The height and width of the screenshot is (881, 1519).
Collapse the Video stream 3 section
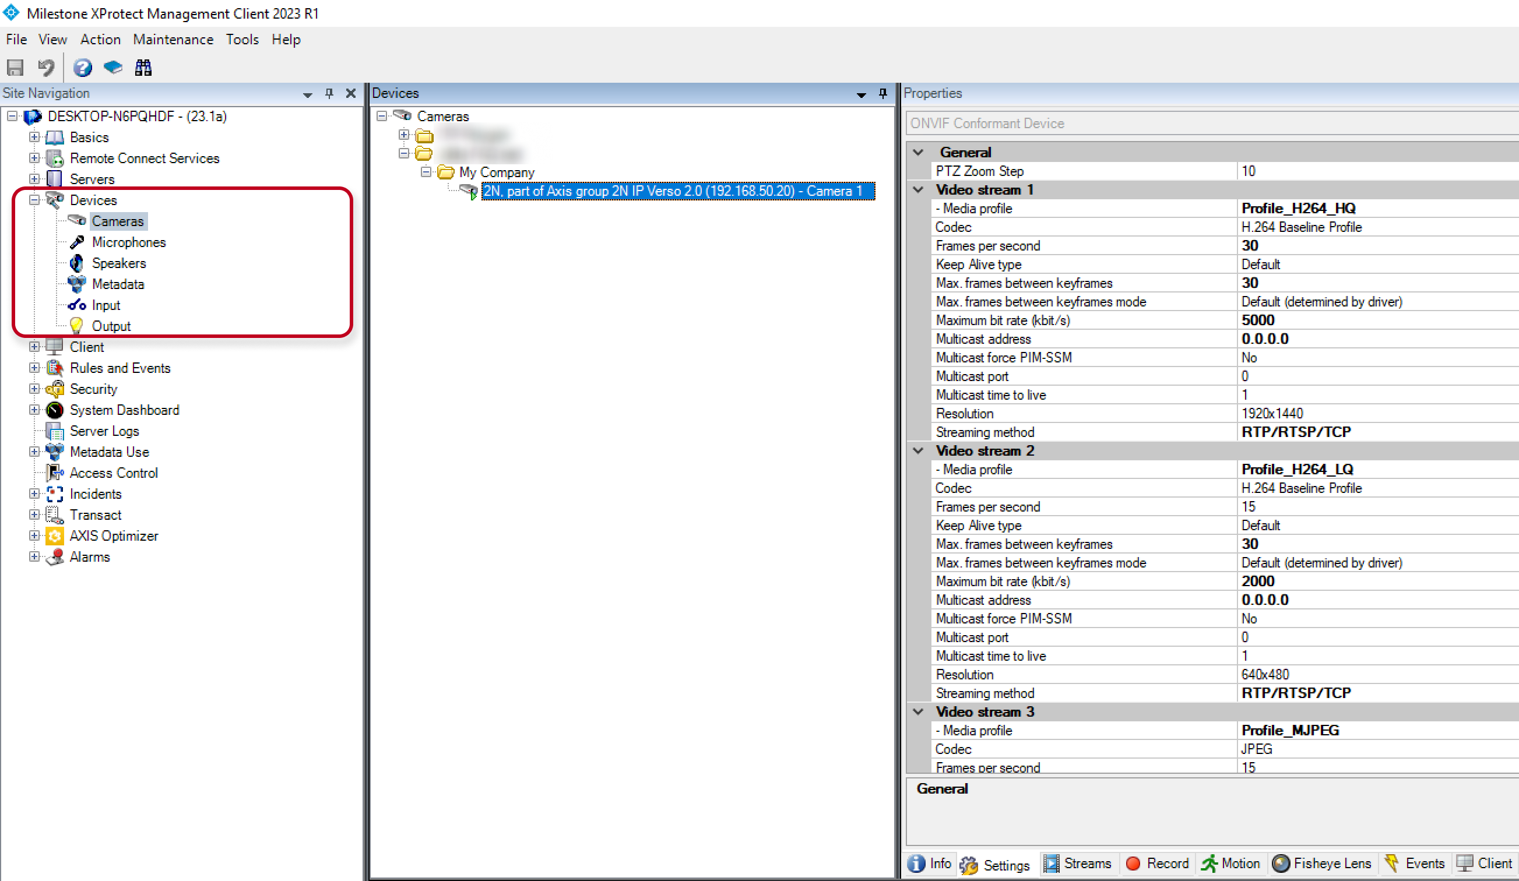tap(918, 711)
